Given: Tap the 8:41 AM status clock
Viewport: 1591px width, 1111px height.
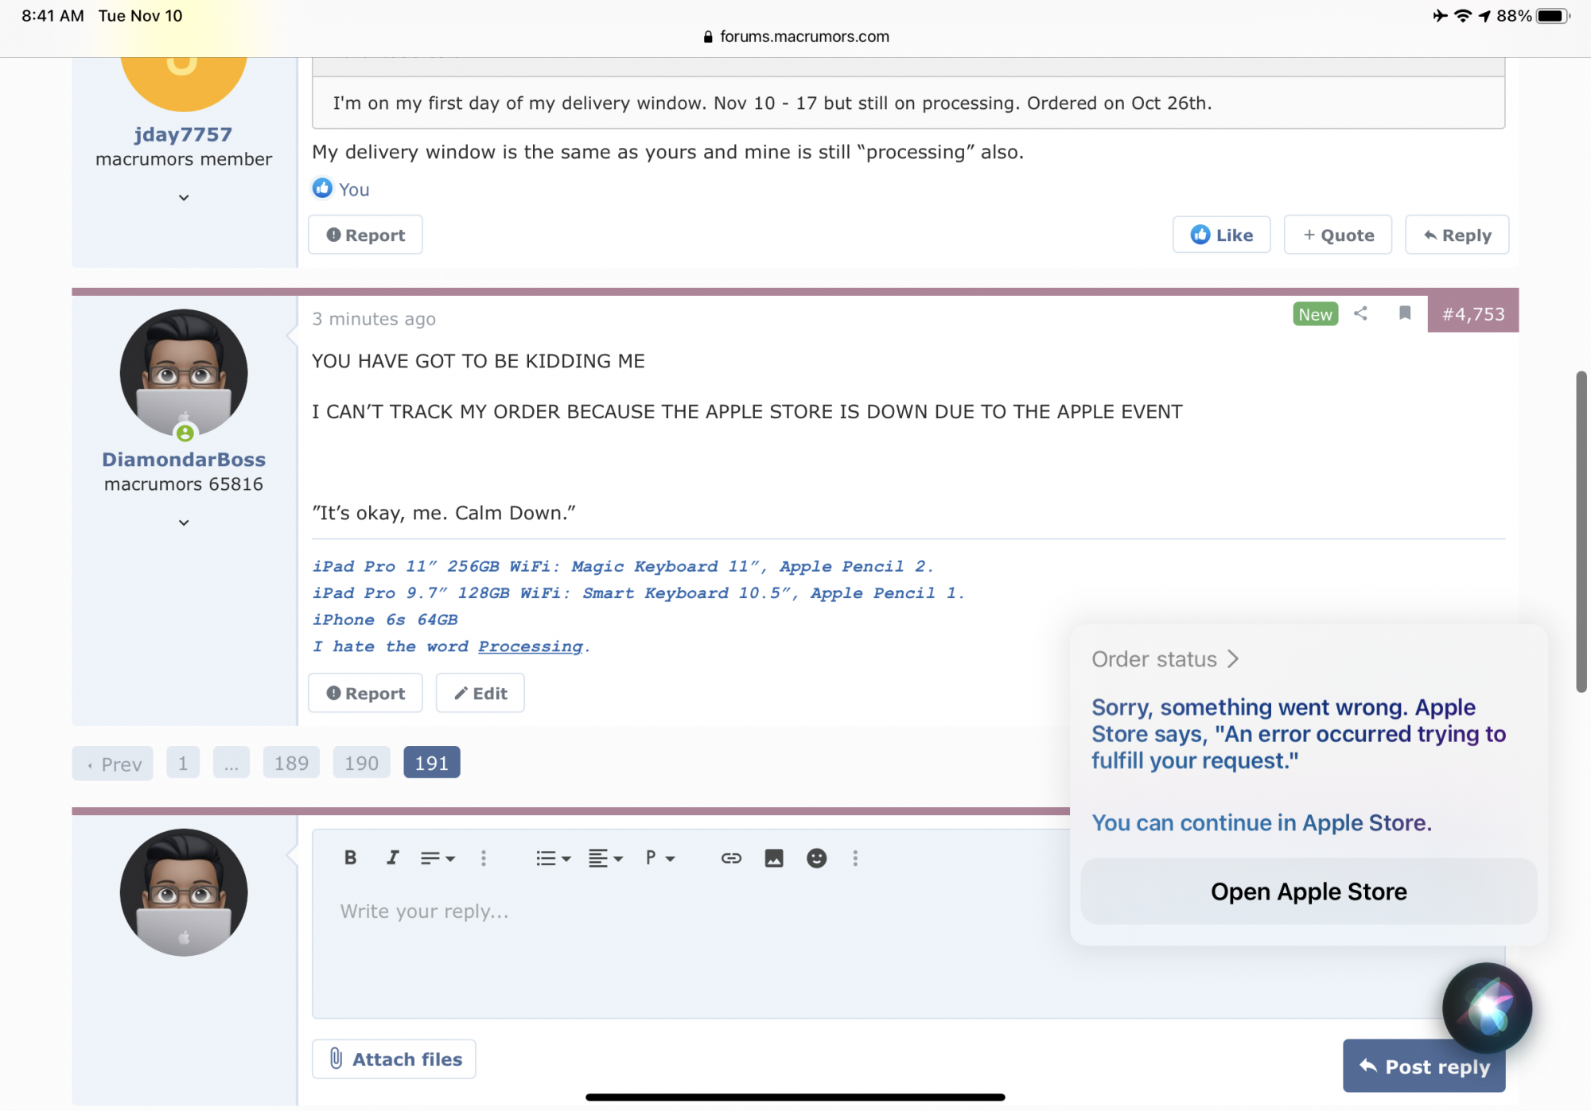Looking at the screenshot, I should pyautogui.click(x=53, y=16).
